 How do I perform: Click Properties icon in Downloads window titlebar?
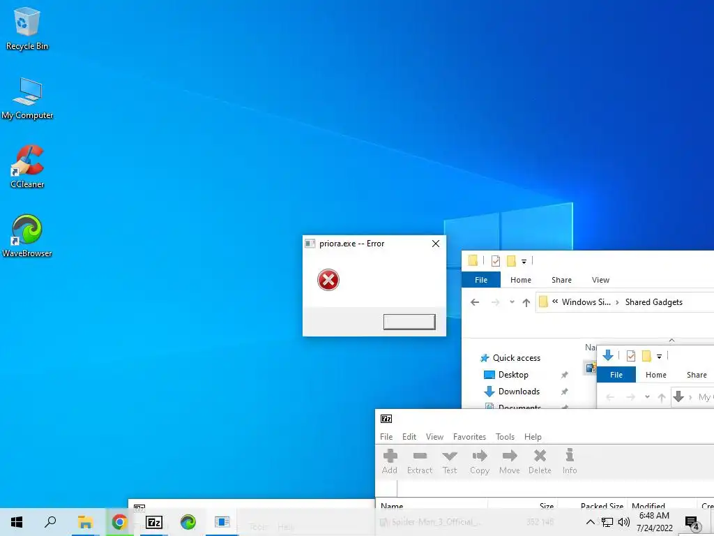click(630, 356)
